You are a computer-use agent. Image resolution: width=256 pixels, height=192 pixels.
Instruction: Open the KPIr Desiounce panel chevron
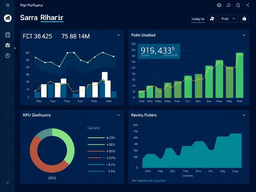click(118, 115)
